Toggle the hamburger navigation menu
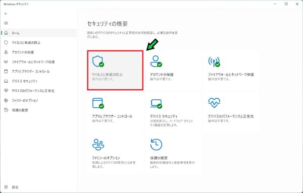Screen dimensions: 303x193 click(x=6, y=23)
